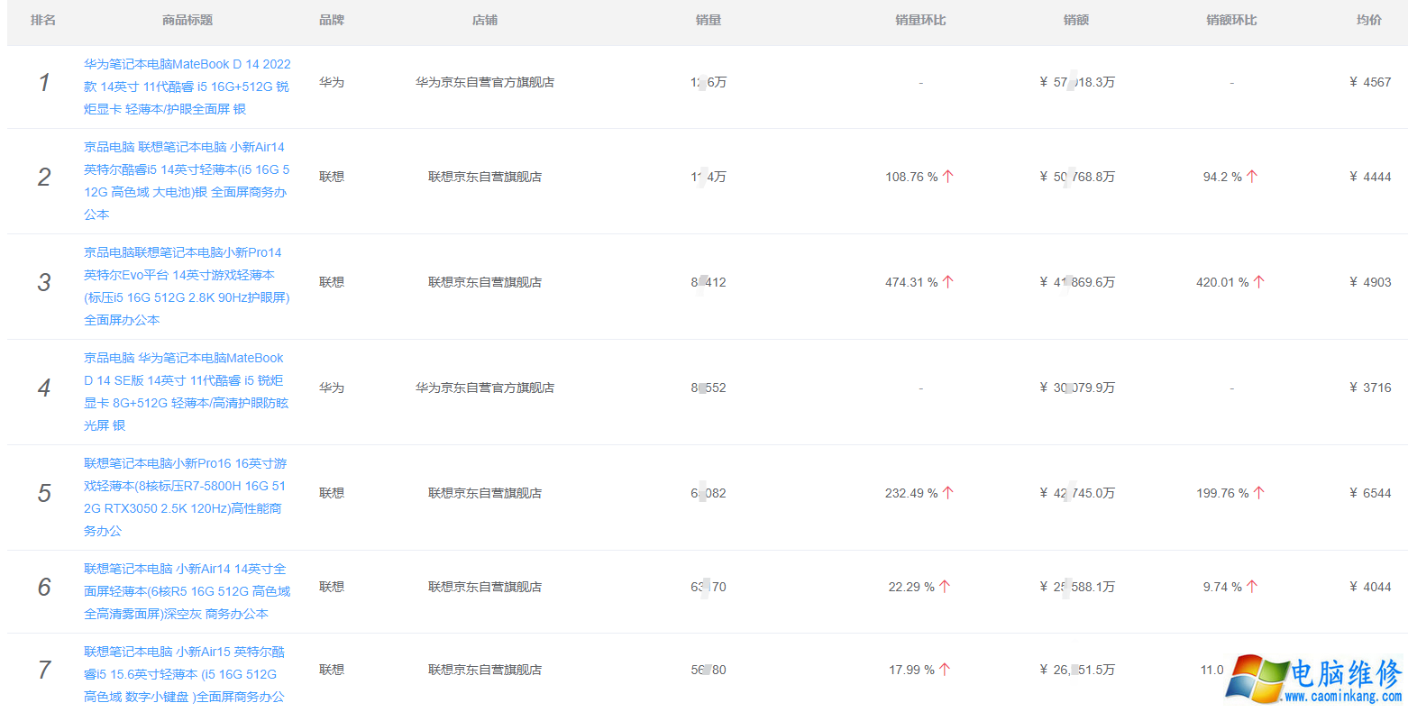Click the rank number 3
The image size is (1408, 712).
(x=43, y=282)
